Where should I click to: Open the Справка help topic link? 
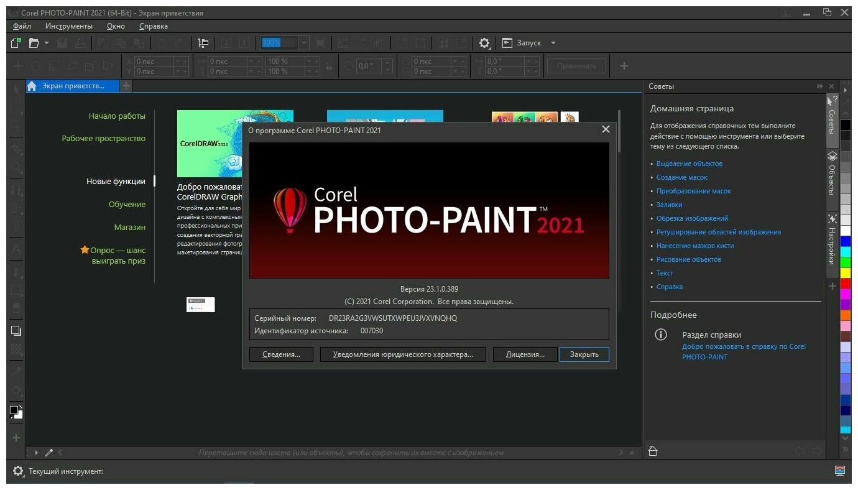(670, 287)
